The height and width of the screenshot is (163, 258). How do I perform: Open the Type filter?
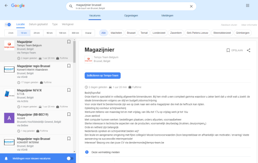click(55, 24)
